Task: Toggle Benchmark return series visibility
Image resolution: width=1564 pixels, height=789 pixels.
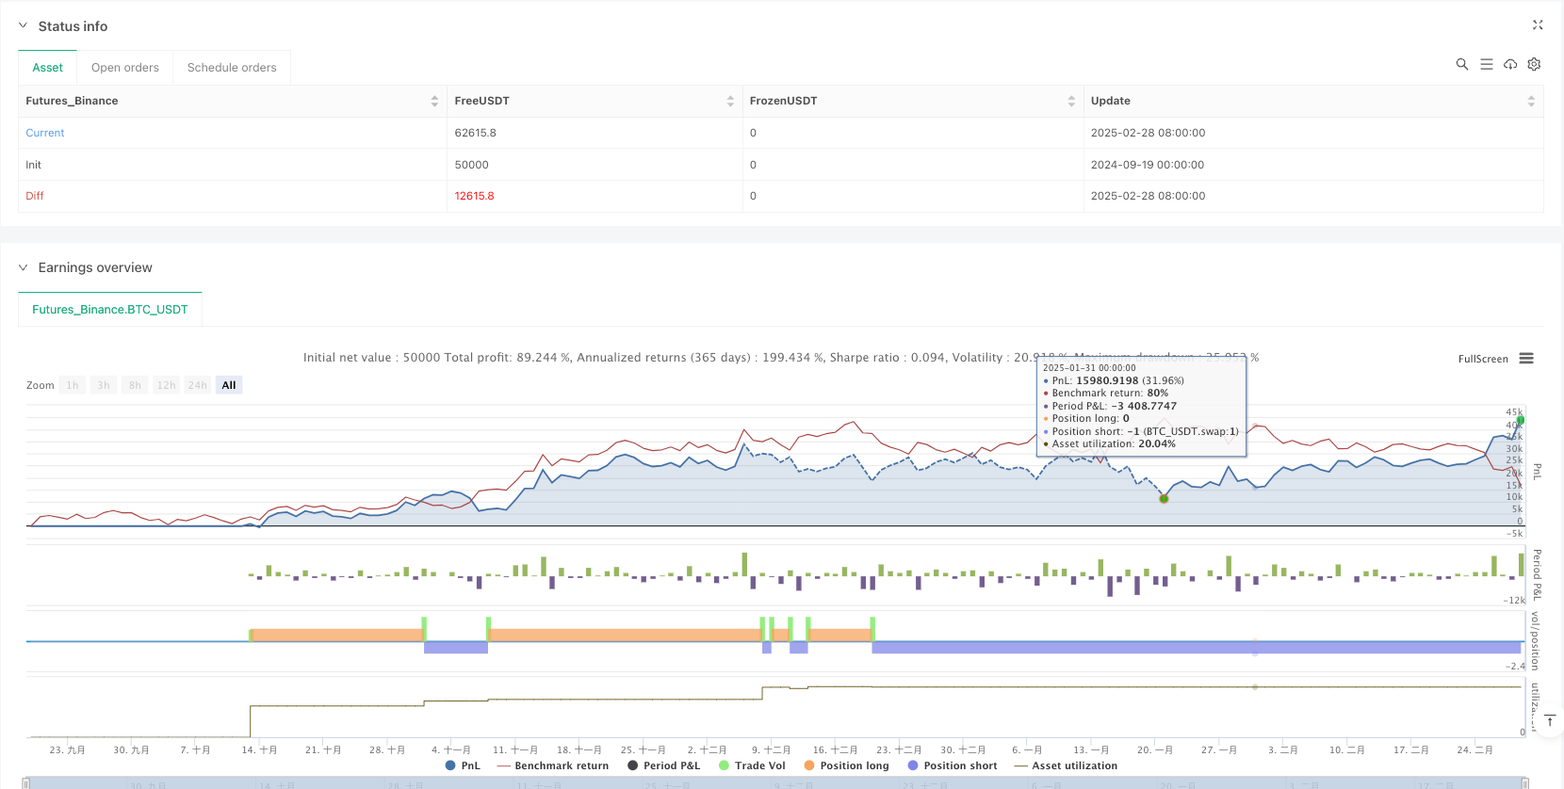Action: (553, 765)
